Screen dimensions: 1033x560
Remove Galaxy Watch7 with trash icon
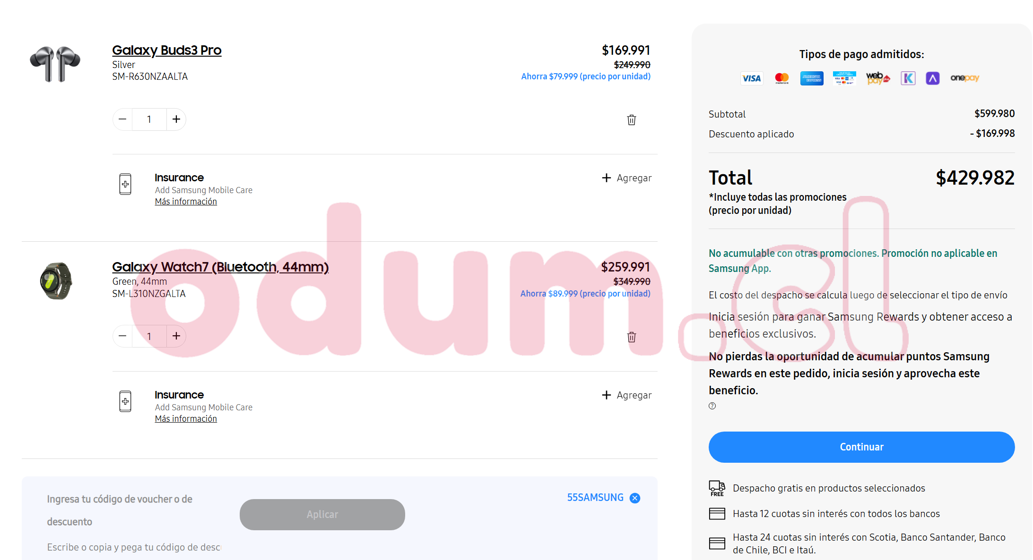[631, 337]
